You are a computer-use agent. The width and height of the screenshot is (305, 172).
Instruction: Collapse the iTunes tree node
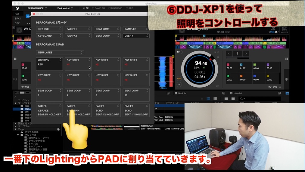pos(15,129)
